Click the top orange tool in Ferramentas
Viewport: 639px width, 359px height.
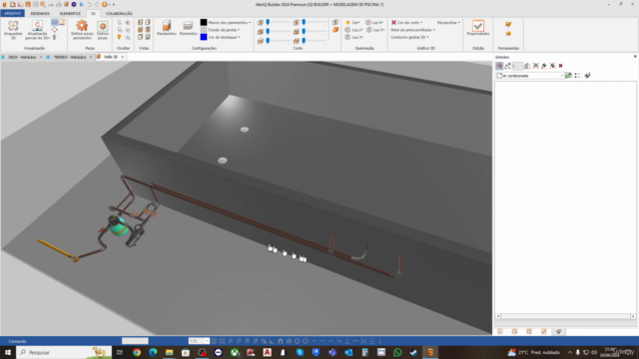[508, 24]
